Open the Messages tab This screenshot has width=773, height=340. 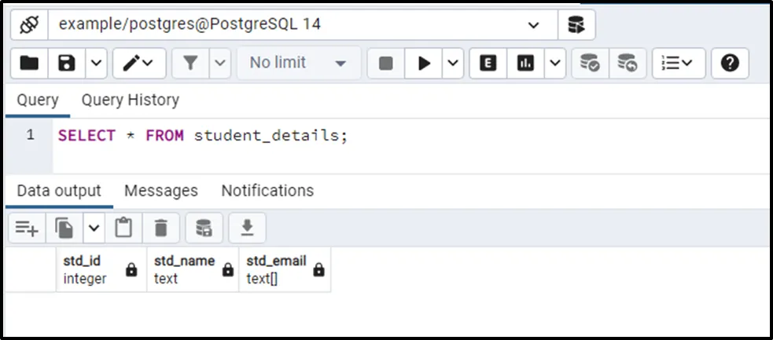(161, 191)
